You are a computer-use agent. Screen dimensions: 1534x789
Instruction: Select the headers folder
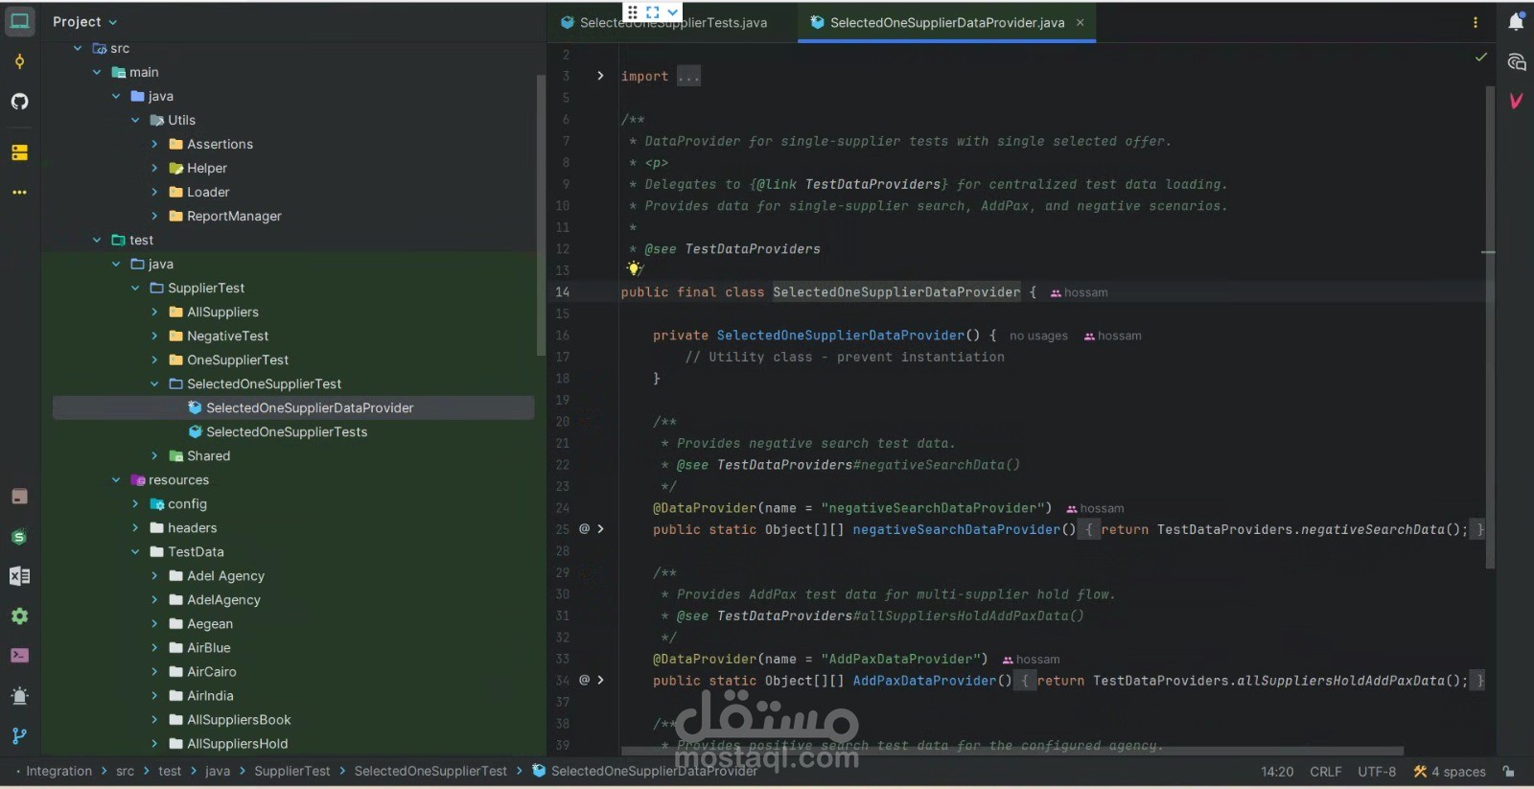tap(192, 527)
